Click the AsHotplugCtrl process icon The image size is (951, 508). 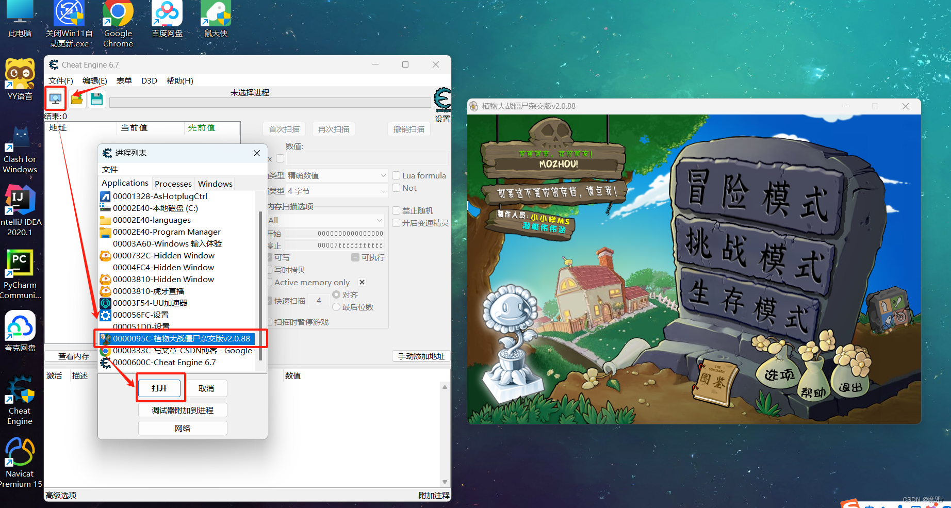(x=105, y=196)
